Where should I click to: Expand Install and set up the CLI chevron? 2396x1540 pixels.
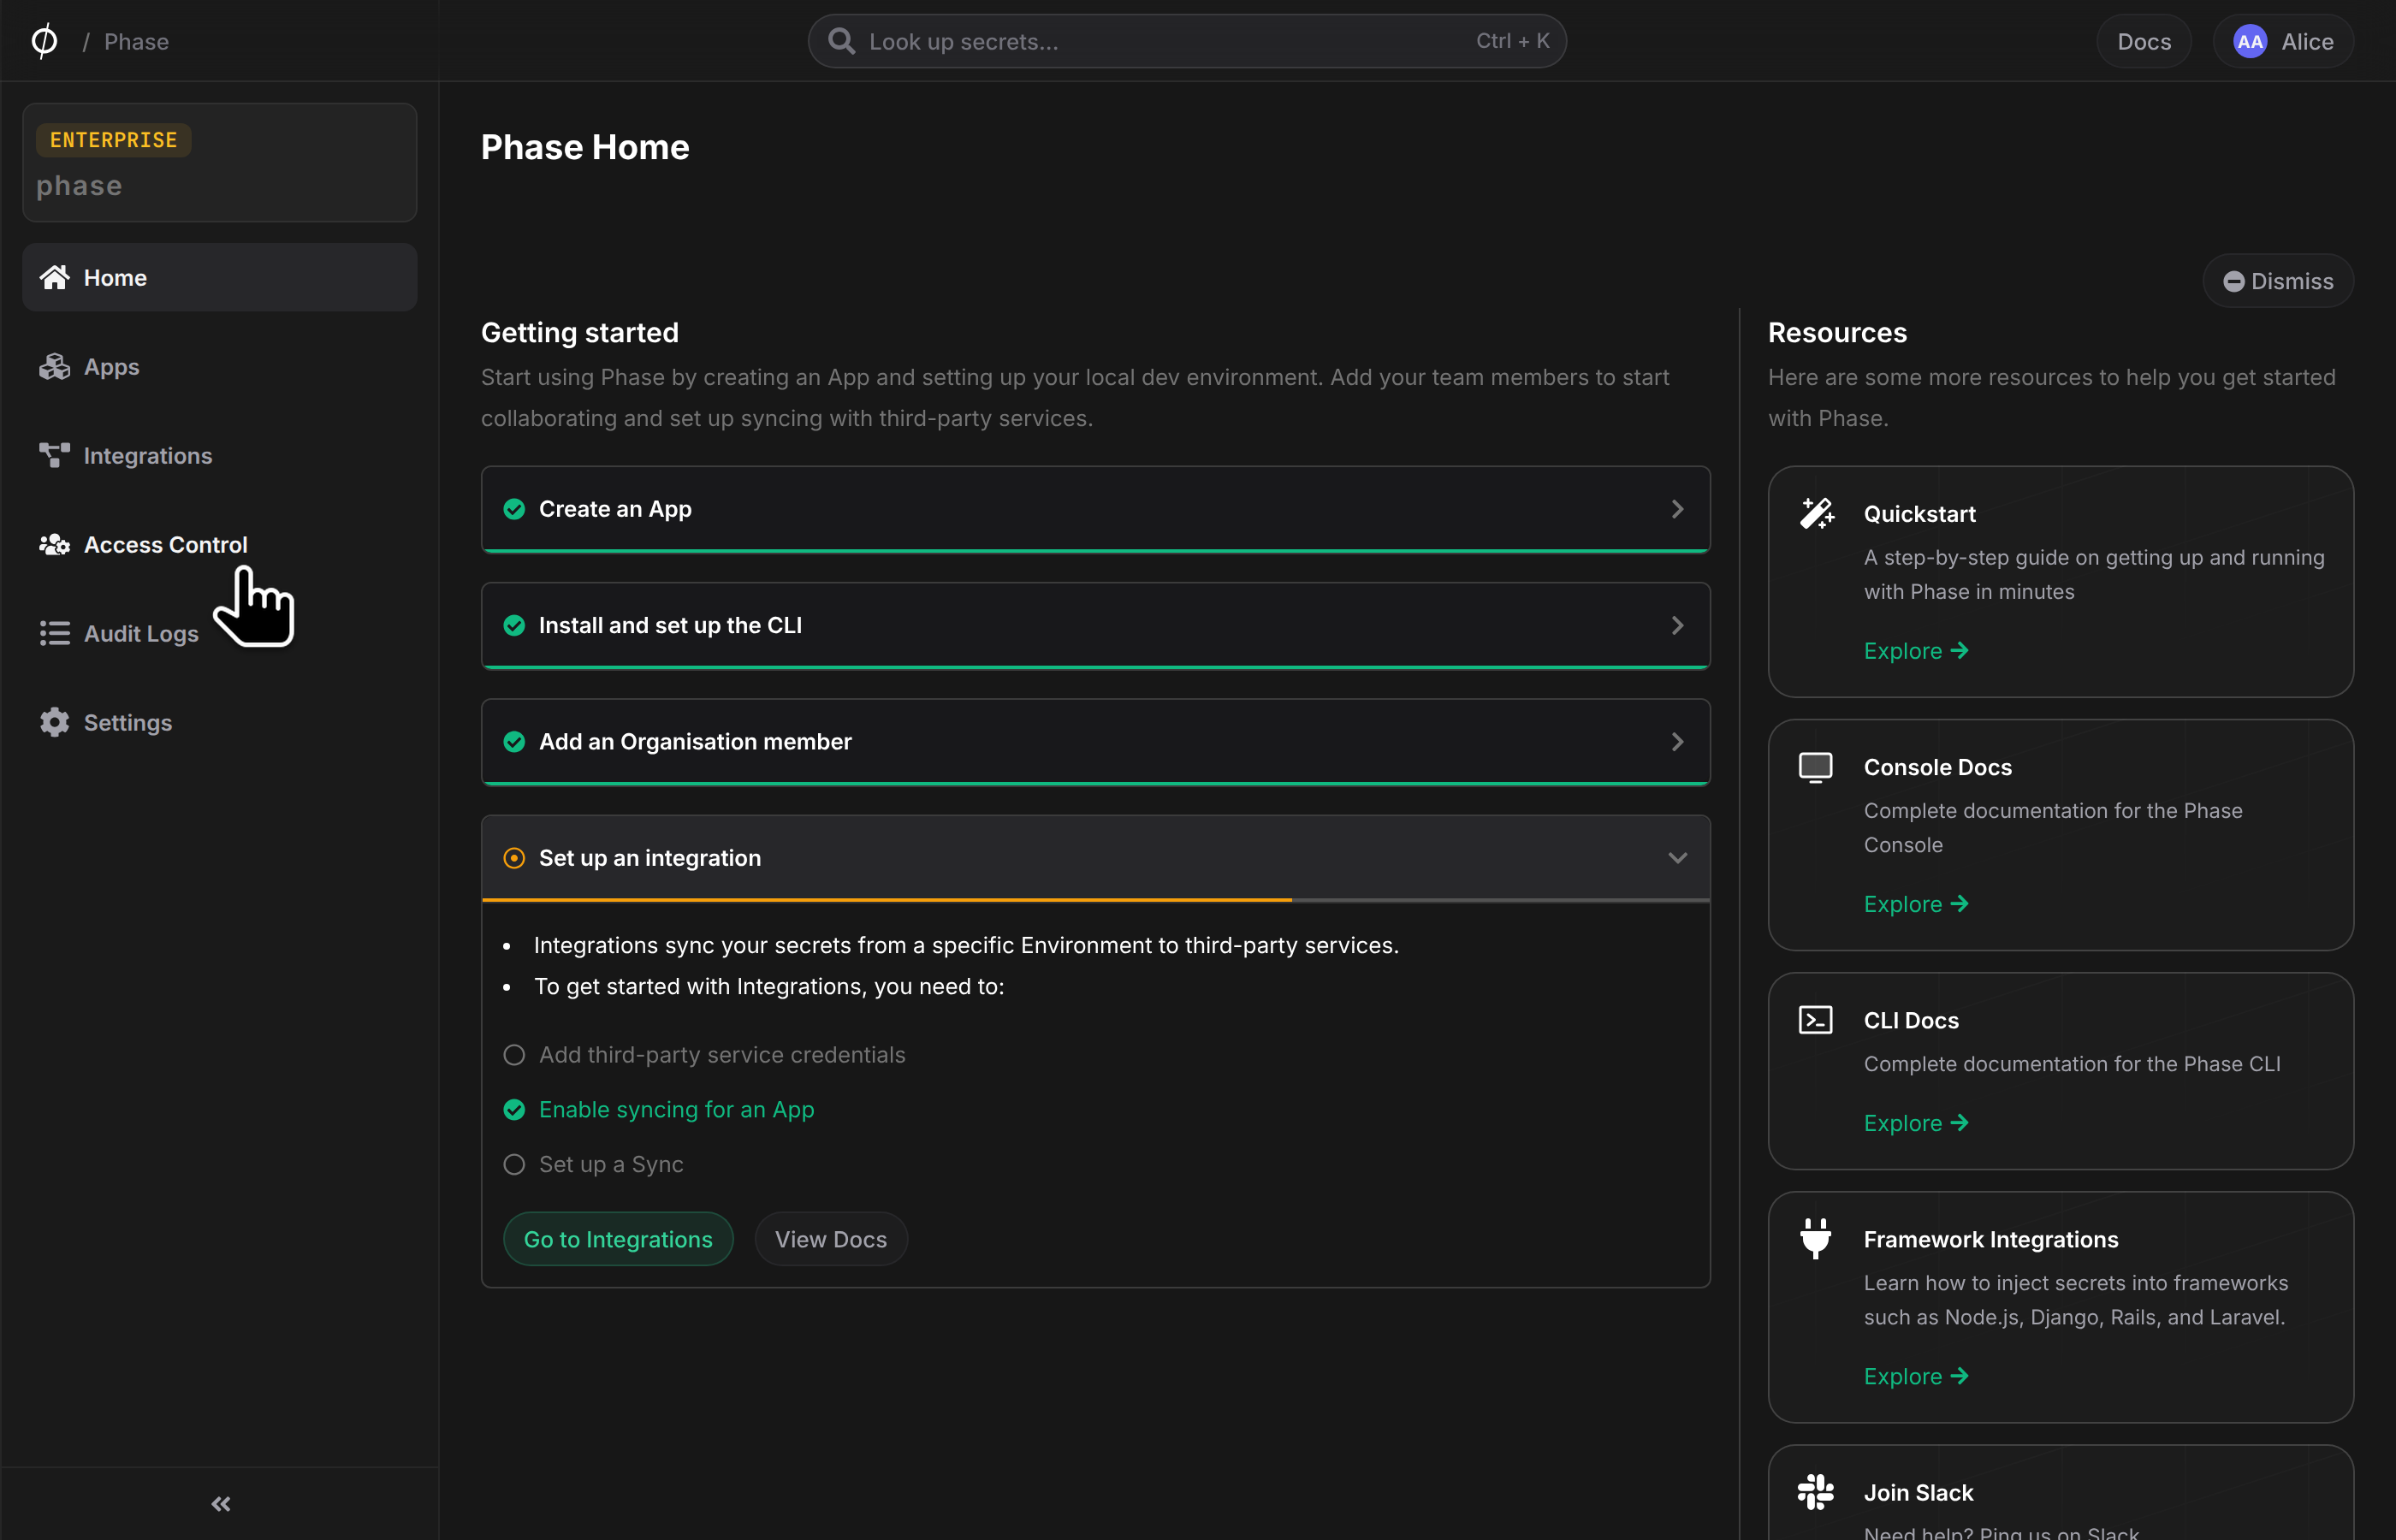tap(1678, 625)
